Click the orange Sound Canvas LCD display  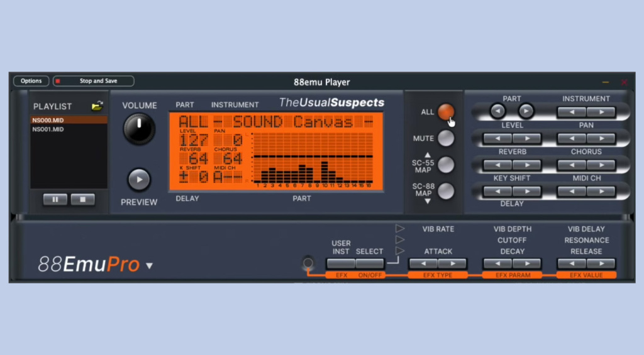click(277, 151)
